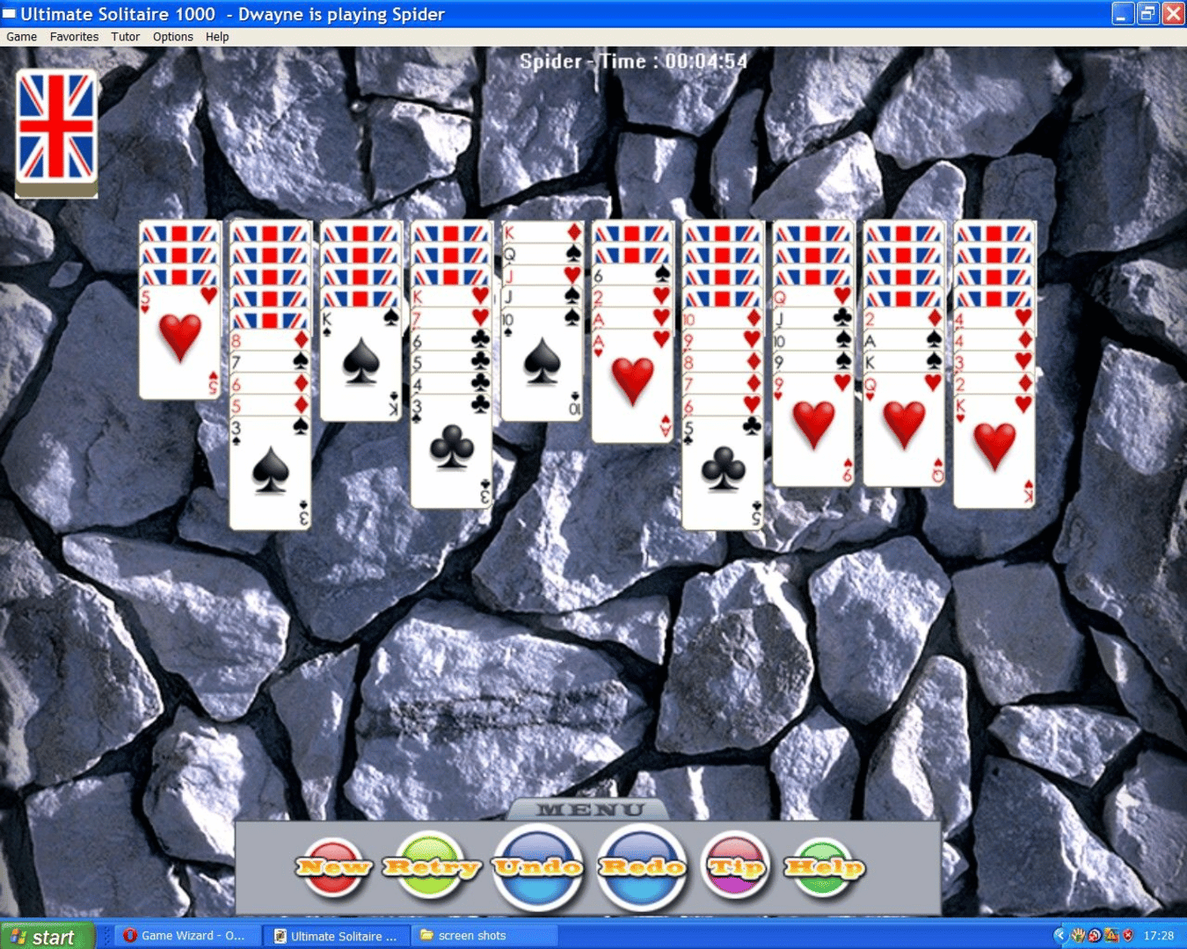This screenshot has width=1187, height=949.
Task: Deal from the Union Jack stock pile
Action: coord(56,132)
